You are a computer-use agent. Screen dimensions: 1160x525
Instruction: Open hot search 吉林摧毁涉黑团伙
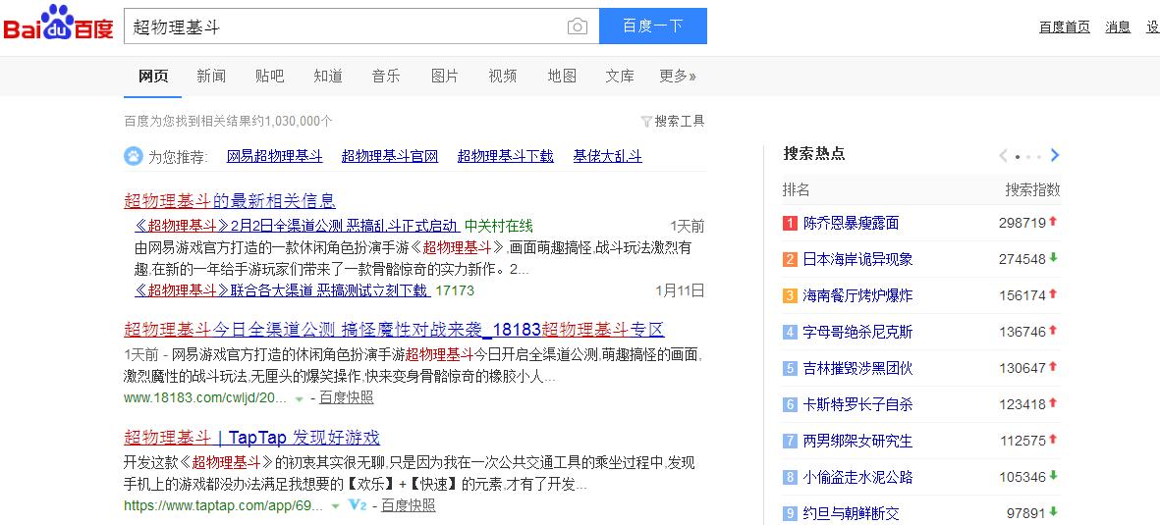tap(857, 367)
